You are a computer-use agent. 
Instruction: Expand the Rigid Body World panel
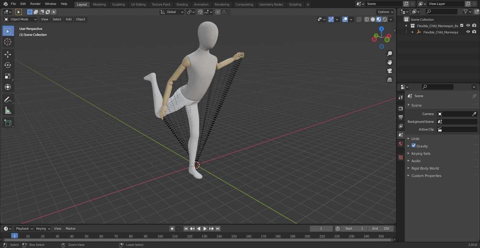point(425,168)
